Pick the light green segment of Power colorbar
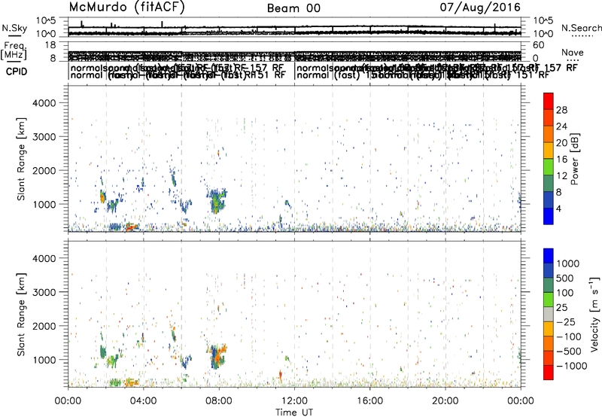The image size is (602, 417). [549, 167]
